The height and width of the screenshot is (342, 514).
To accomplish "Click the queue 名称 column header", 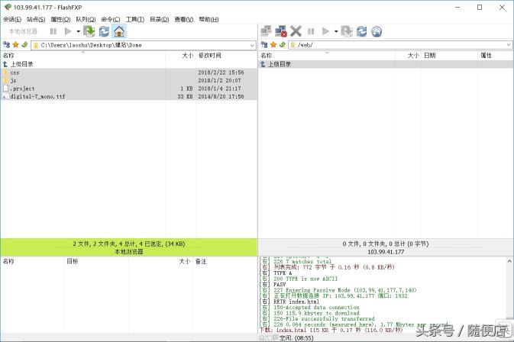I will [x=32, y=261].
